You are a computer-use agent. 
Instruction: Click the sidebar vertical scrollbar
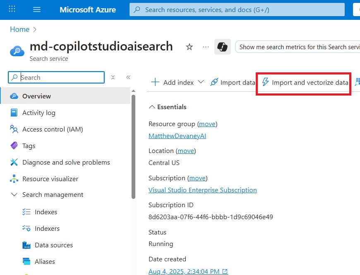pos(133,147)
